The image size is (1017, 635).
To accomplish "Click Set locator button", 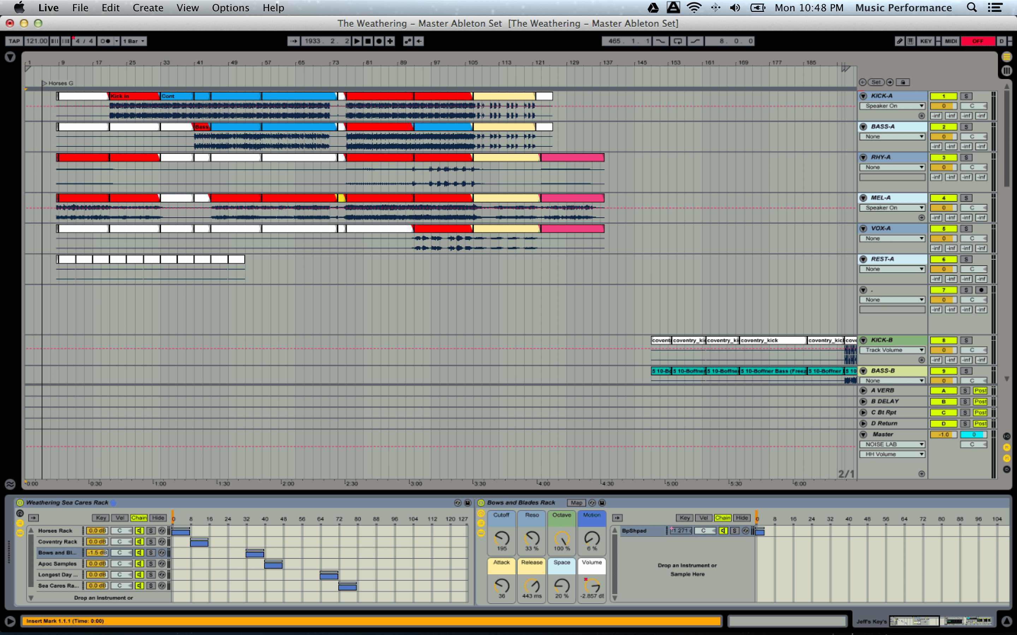I will (876, 82).
